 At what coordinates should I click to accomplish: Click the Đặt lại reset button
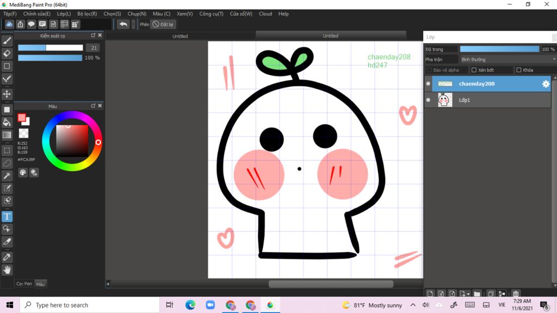click(163, 24)
